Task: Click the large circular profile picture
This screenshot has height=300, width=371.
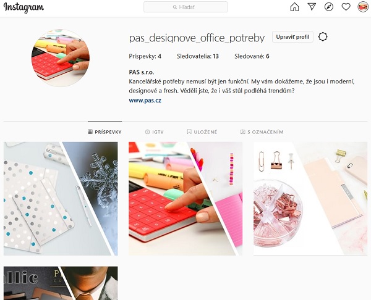Action: coord(61,58)
